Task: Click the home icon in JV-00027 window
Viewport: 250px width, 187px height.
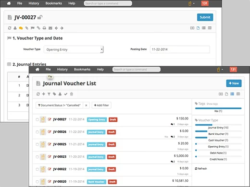Action: pyautogui.click(x=9, y=3)
